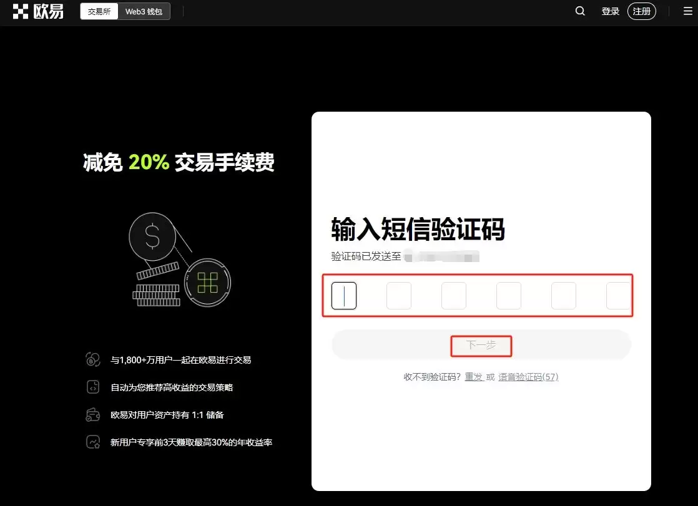Click the 下一步 button

pos(481,344)
